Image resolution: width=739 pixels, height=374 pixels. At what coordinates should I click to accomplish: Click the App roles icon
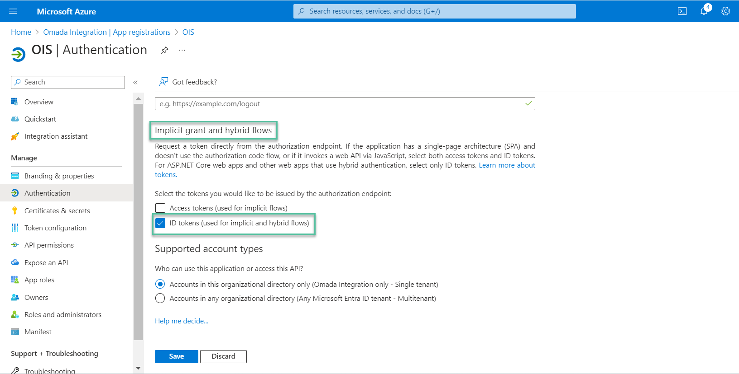(x=15, y=280)
